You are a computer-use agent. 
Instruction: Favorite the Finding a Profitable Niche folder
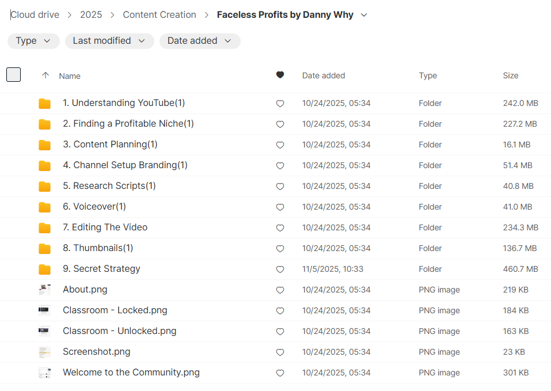[x=280, y=124]
